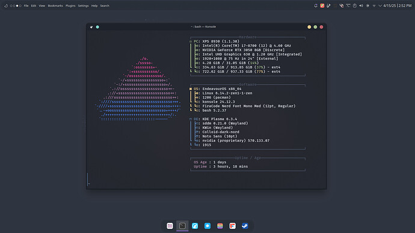Image resolution: width=415 pixels, height=233 pixels.
Task: Open the brightness tray icon
Action: (x=367, y=5)
